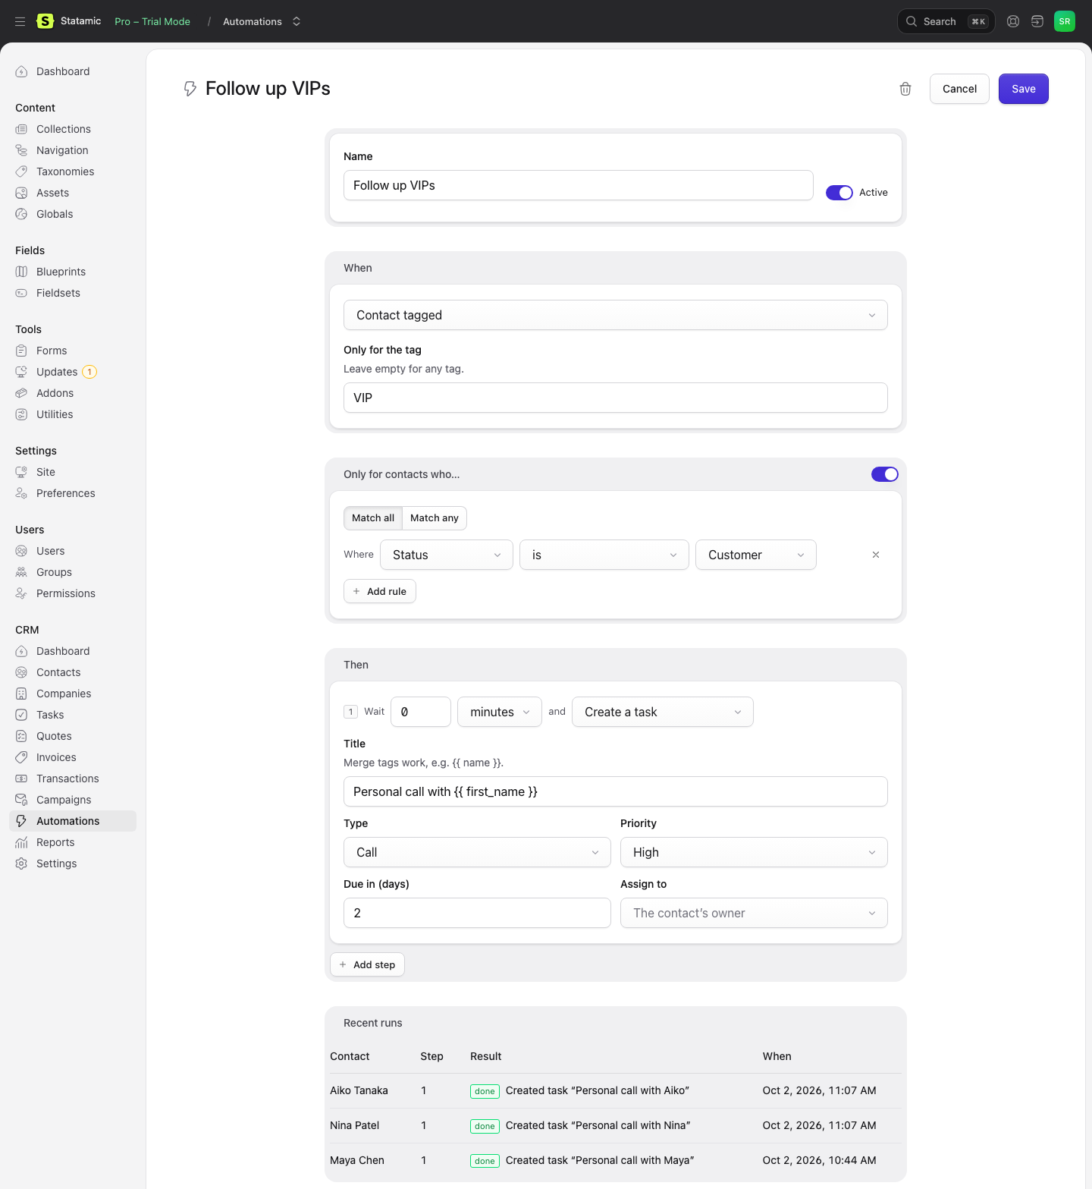
Task: Click the Utilities sidebar icon
Action: pos(21,414)
